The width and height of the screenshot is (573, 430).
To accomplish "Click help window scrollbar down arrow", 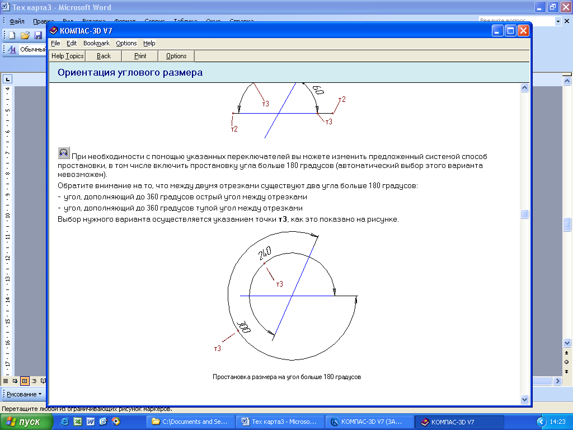I will [x=524, y=399].
